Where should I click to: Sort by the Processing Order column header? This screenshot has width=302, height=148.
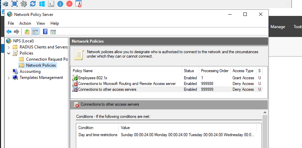tap(215, 71)
